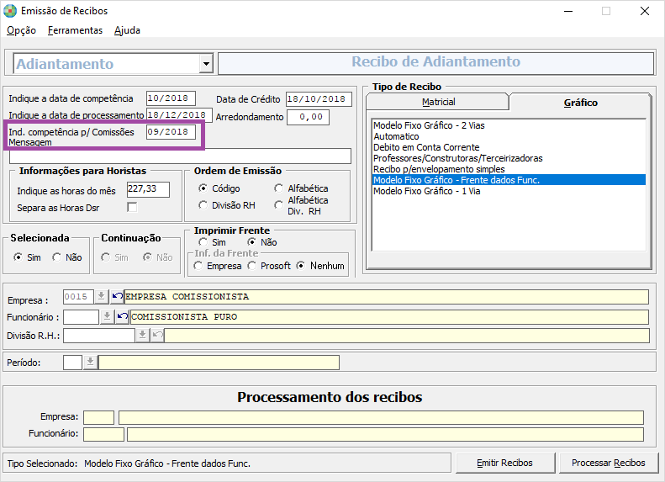The height and width of the screenshot is (482, 665).
Task: Expand the Adiantamento receipt type dropdown
Action: pos(206,64)
